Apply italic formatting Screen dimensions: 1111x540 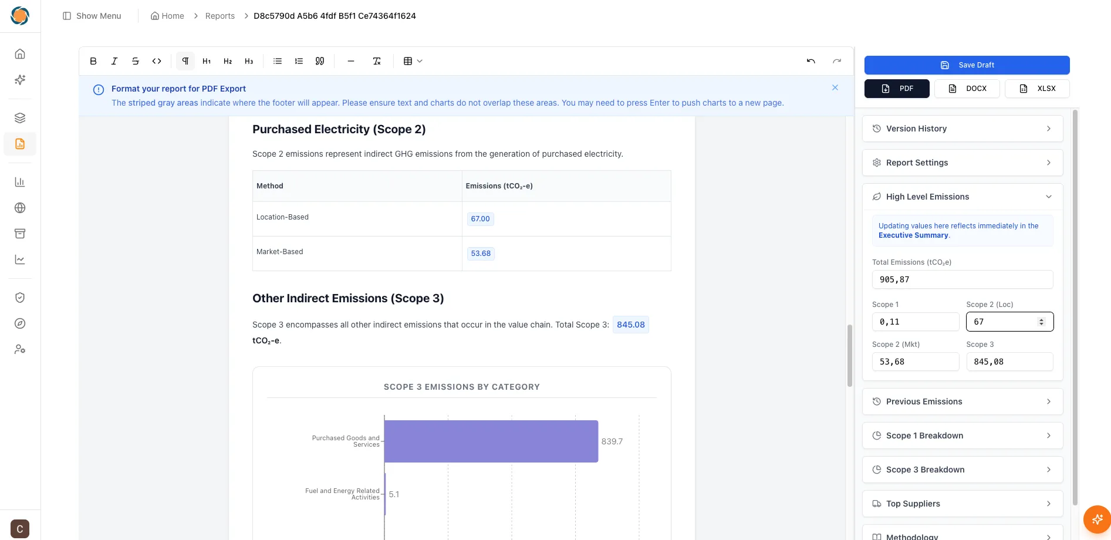(x=114, y=61)
